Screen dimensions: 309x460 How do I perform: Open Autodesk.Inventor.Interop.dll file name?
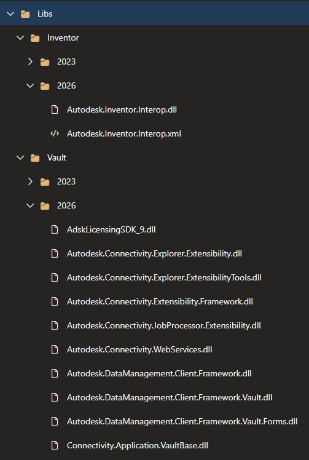point(122,109)
